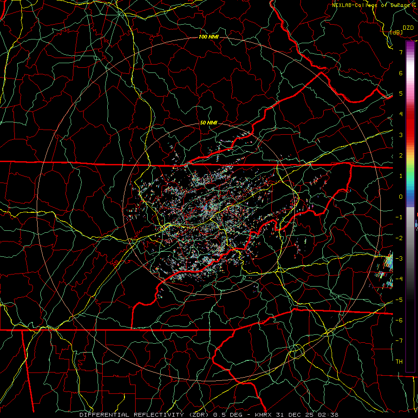This screenshot has height=418, width=418.
Task: Click the vertical ZDR color bar legend
Action: pos(410,206)
